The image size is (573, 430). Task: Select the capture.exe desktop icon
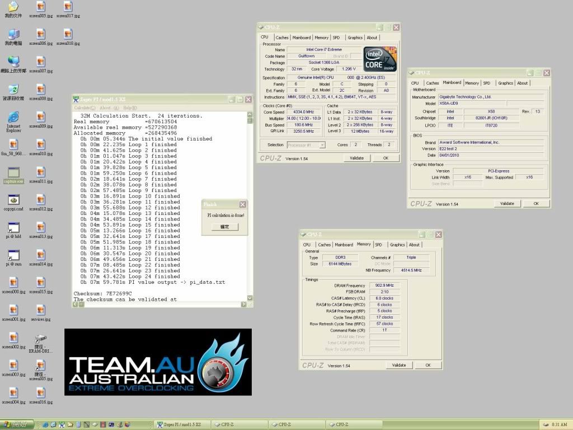pos(13,175)
